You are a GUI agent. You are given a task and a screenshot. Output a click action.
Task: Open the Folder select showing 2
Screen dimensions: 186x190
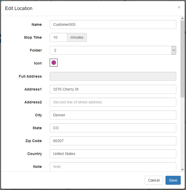[113, 50]
